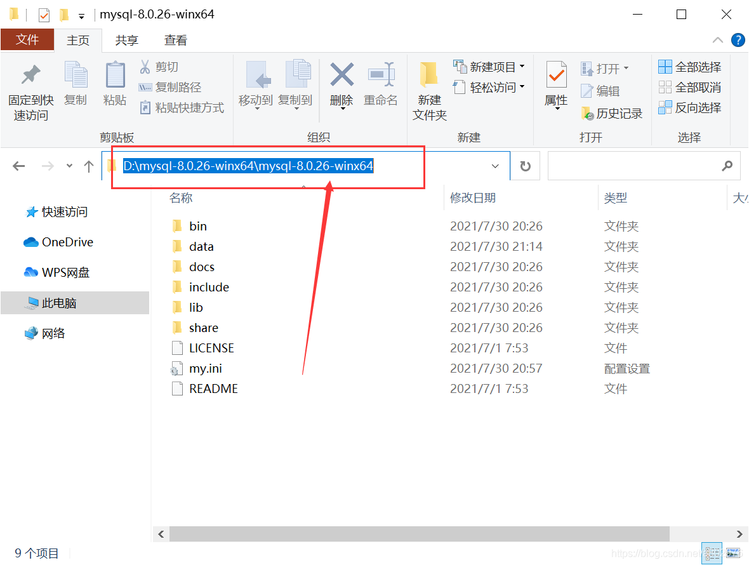Click the Paste clipboard icon

[115, 74]
